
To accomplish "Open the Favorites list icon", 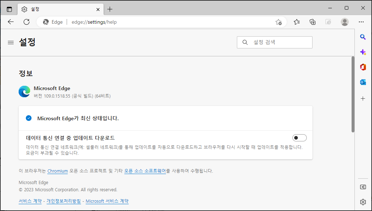I will tap(296, 22).
